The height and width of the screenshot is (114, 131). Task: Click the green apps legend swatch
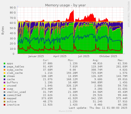[x=4, y=63]
